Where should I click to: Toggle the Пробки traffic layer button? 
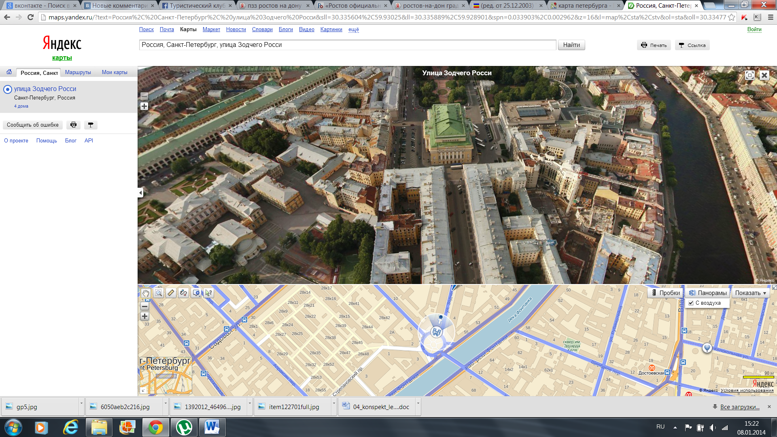tap(665, 293)
